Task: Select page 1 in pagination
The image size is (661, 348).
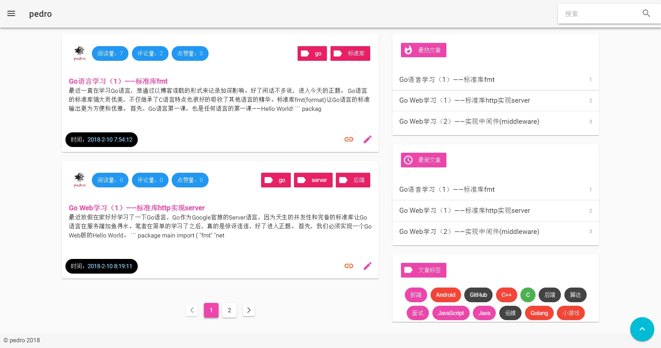Action: point(211,310)
